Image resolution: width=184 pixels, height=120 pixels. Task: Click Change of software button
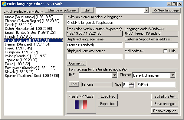(62, 10)
